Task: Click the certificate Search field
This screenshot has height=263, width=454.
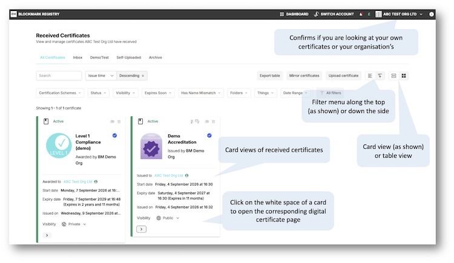Action: [x=59, y=76]
